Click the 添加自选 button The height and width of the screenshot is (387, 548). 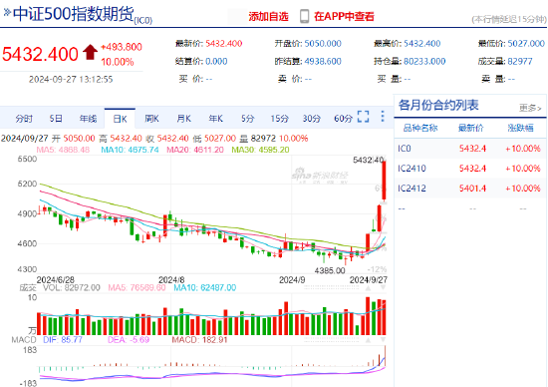268,16
